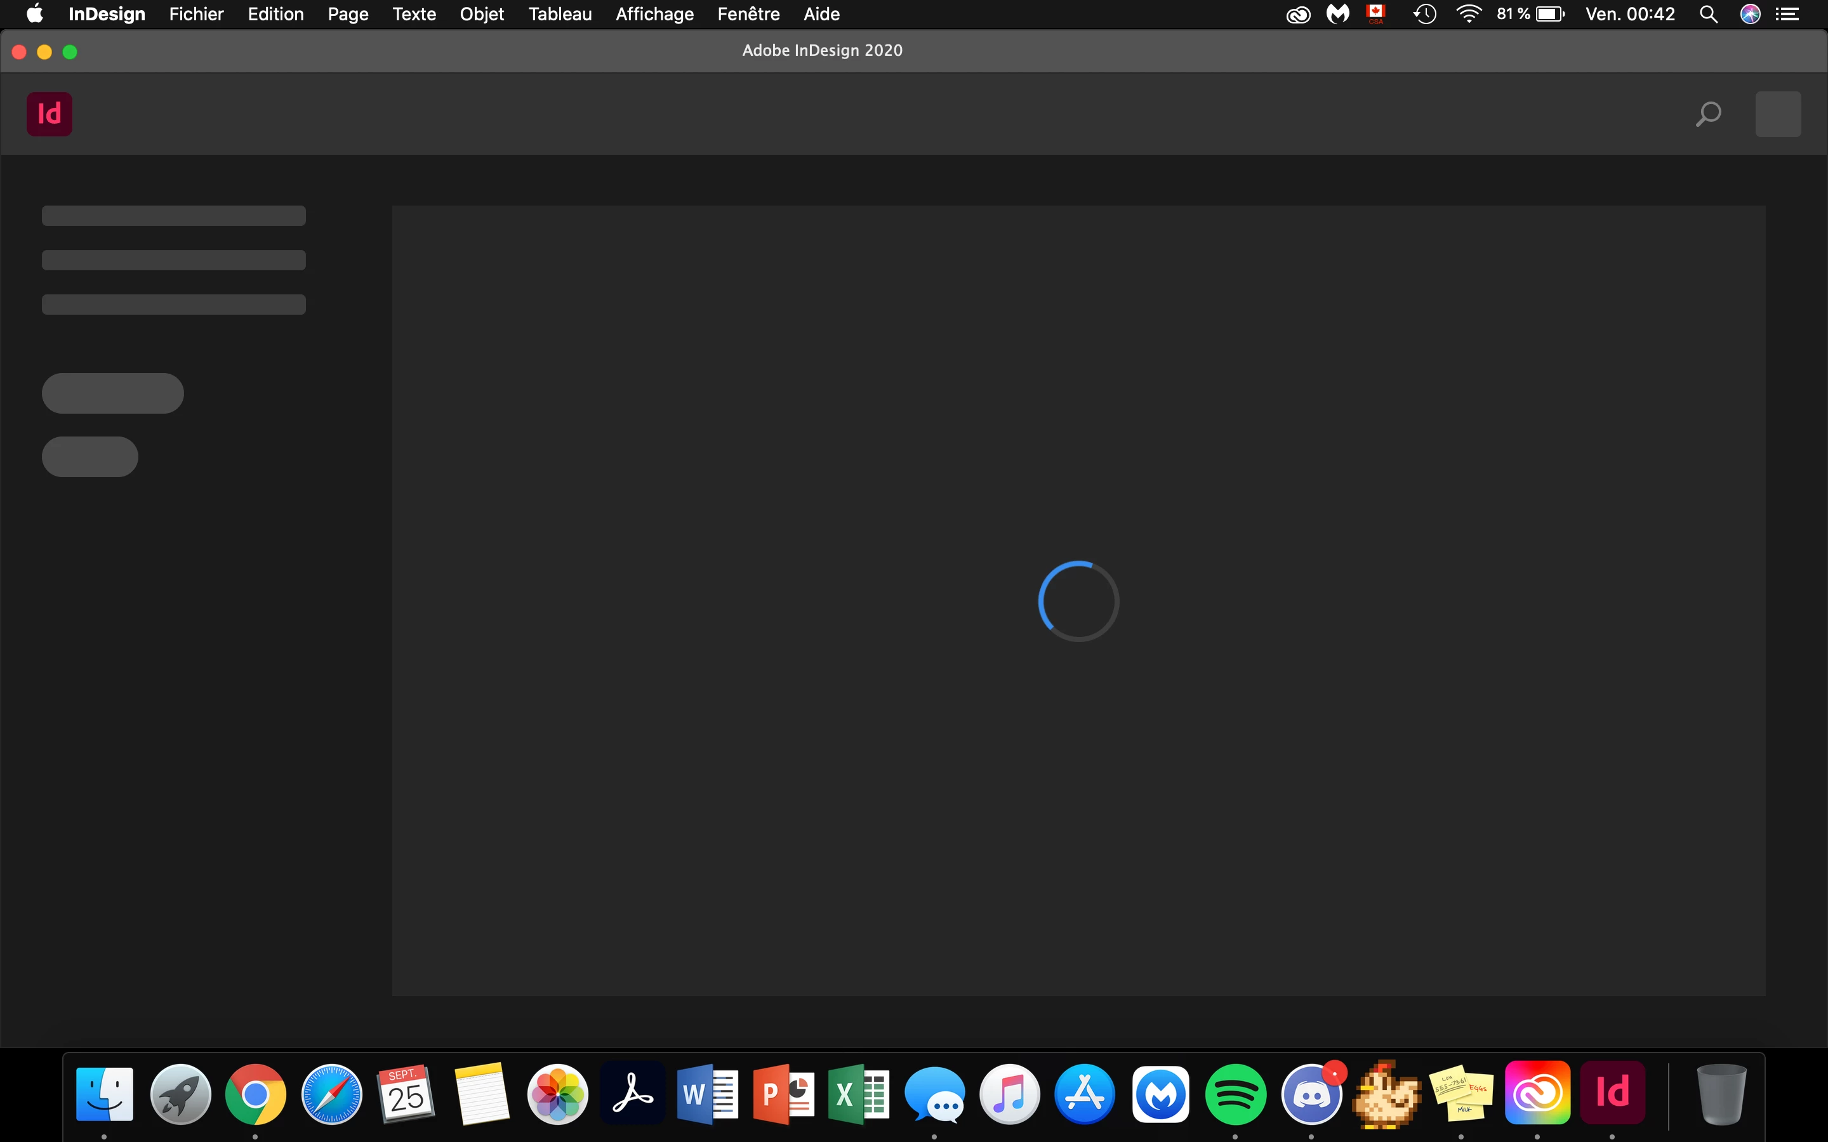This screenshot has width=1828, height=1142.
Task: Open the Fichier menu
Action: 196,15
